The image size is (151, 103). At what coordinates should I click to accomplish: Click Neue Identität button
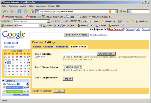[x=85, y=26]
